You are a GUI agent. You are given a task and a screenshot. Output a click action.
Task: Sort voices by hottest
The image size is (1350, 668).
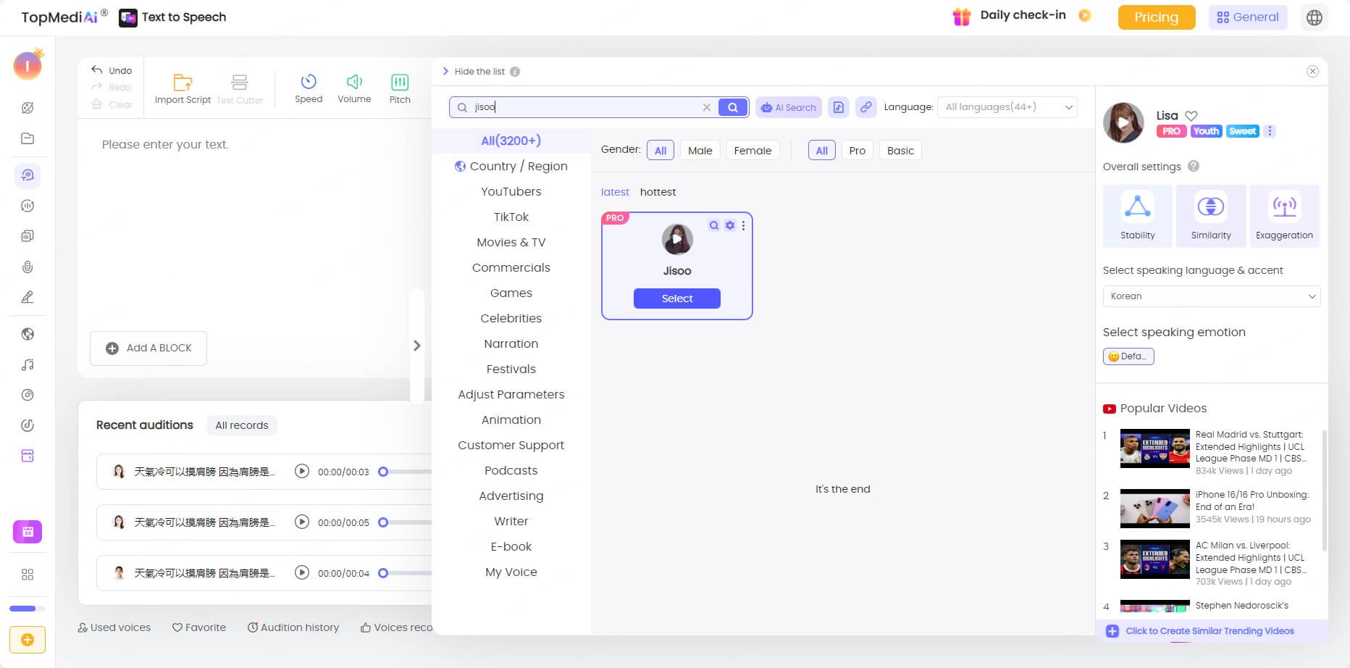point(658,192)
